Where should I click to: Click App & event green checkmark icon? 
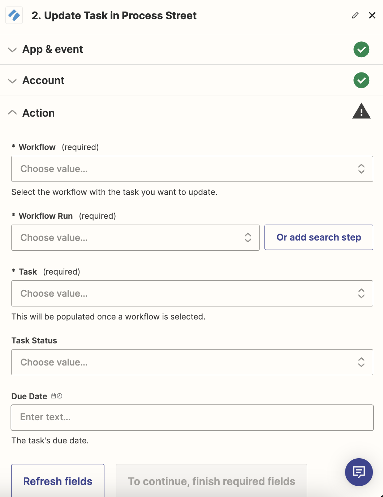click(361, 49)
